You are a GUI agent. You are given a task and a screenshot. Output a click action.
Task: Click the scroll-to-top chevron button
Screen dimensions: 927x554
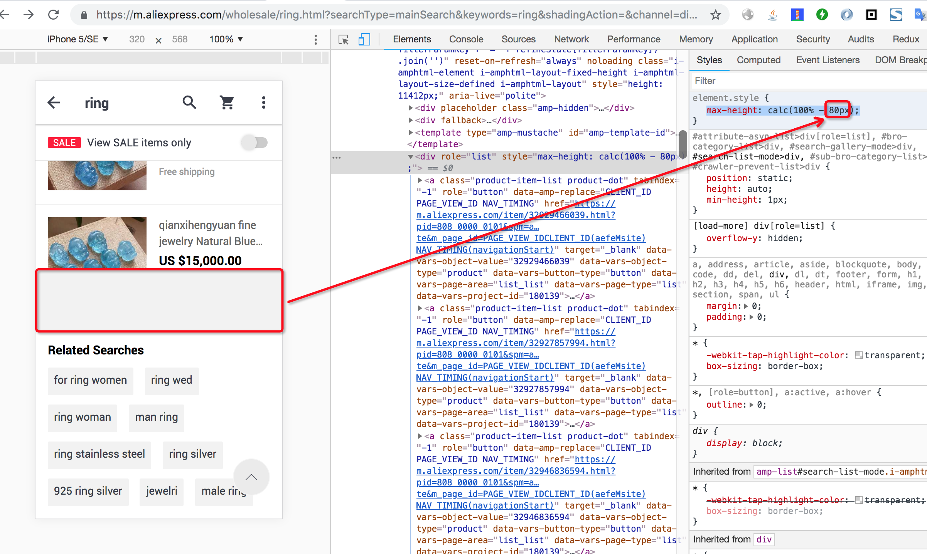click(x=251, y=477)
